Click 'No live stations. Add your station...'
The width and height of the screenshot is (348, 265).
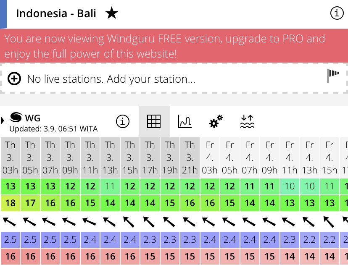(111, 79)
